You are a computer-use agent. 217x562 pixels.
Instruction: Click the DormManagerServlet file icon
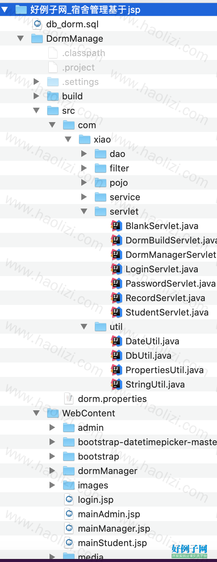point(116,255)
